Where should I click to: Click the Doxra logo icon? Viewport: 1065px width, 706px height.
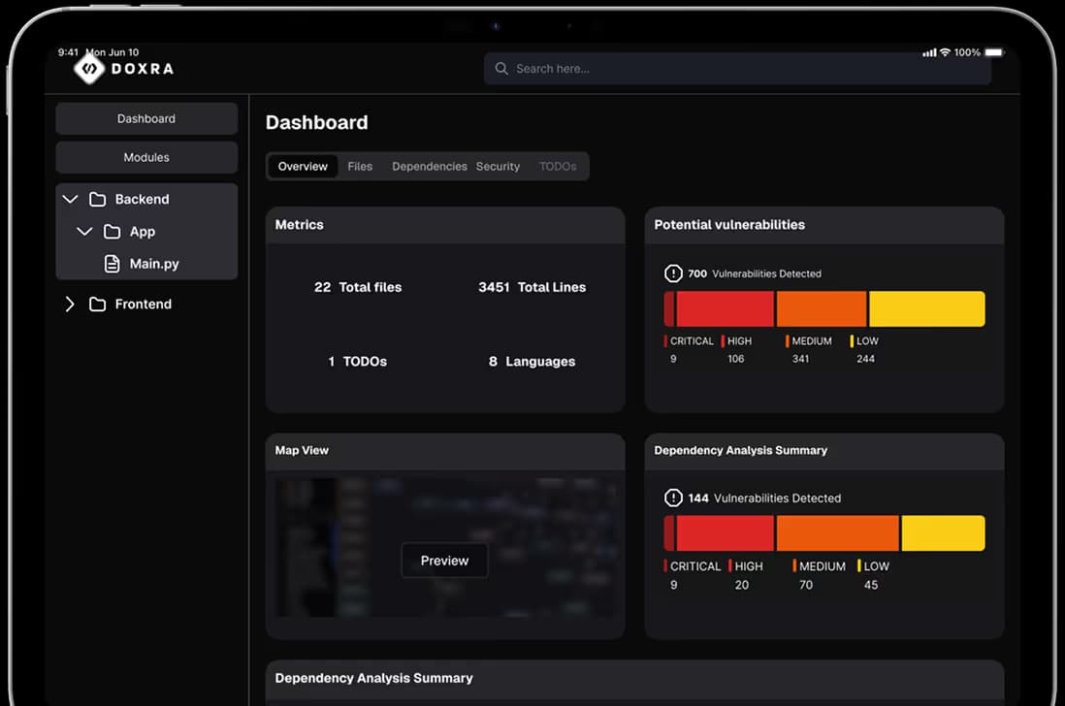coord(89,68)
